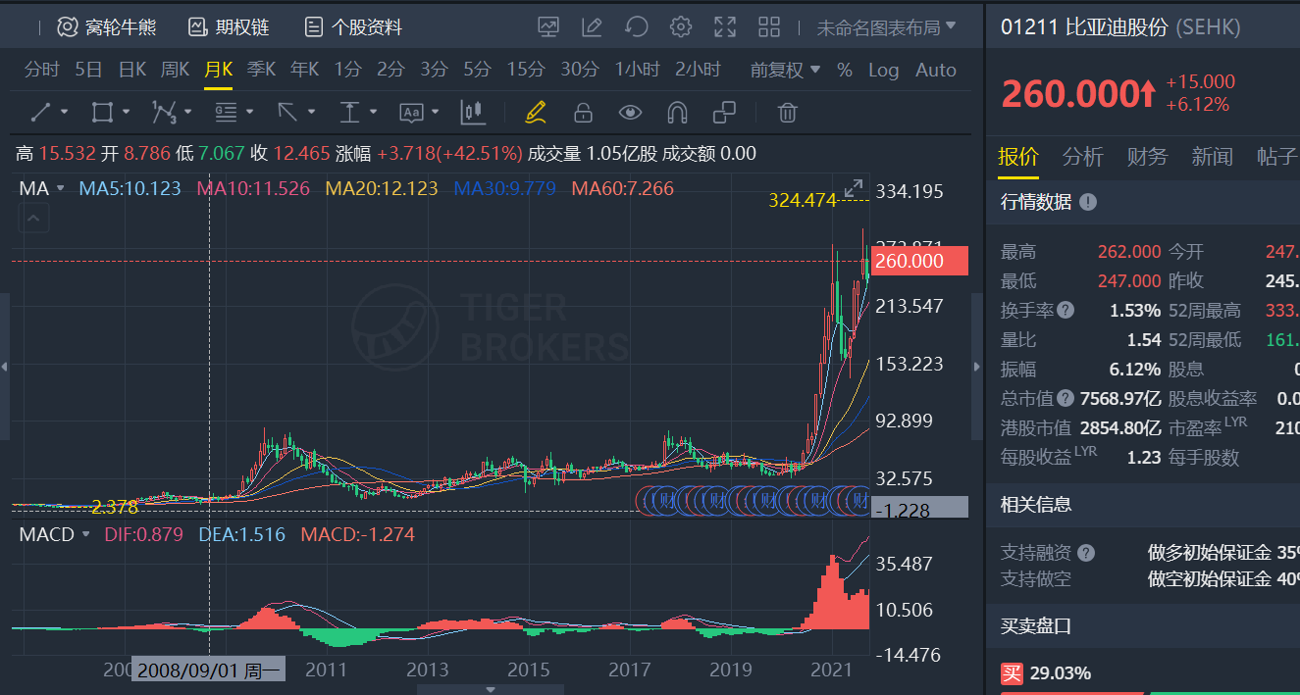Expand the horizontal levels tool dropdown arrow

249,113
